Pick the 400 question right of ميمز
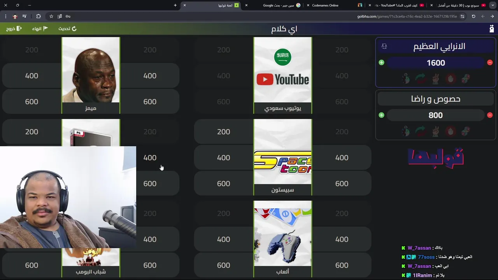Image resolution: width=498 pixels, height=280 pixels. coord(150,75)
